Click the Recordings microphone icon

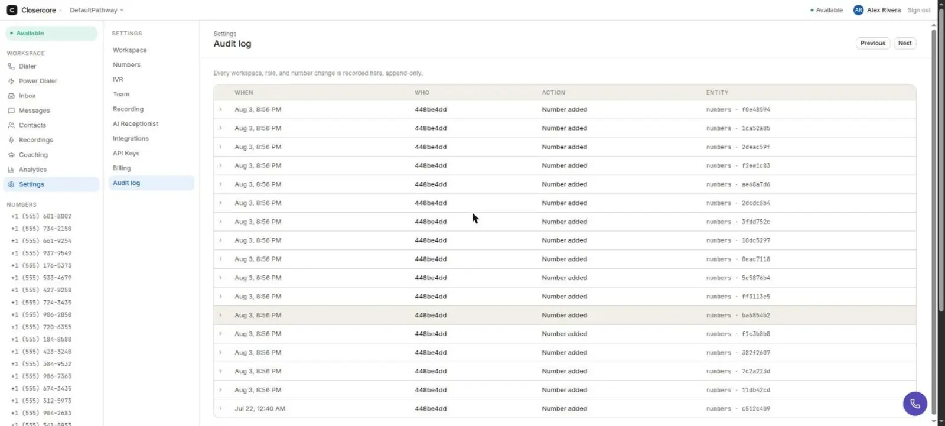11,140
